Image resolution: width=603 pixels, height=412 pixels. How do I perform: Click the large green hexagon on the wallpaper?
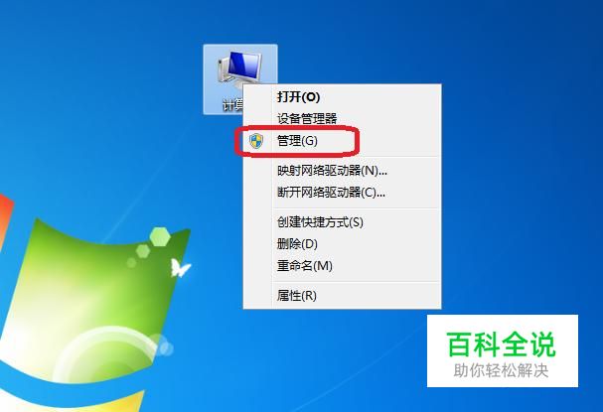pyautogui.click(x=160, y=236)
